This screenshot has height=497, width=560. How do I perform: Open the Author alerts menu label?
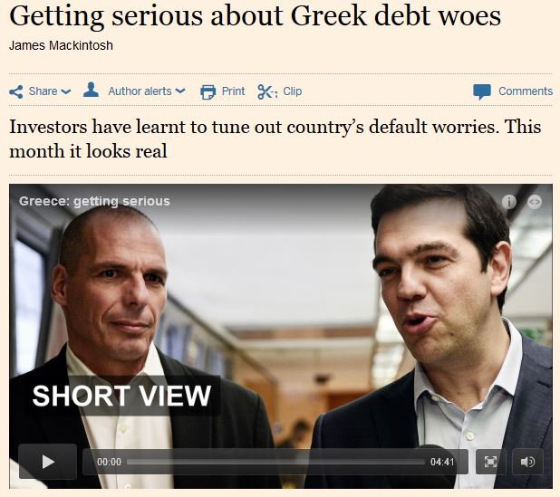click(x=140, y=91)
